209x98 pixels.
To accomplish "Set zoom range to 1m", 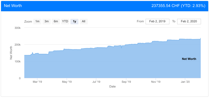I will pyautogui.click(x=37, y=22).
